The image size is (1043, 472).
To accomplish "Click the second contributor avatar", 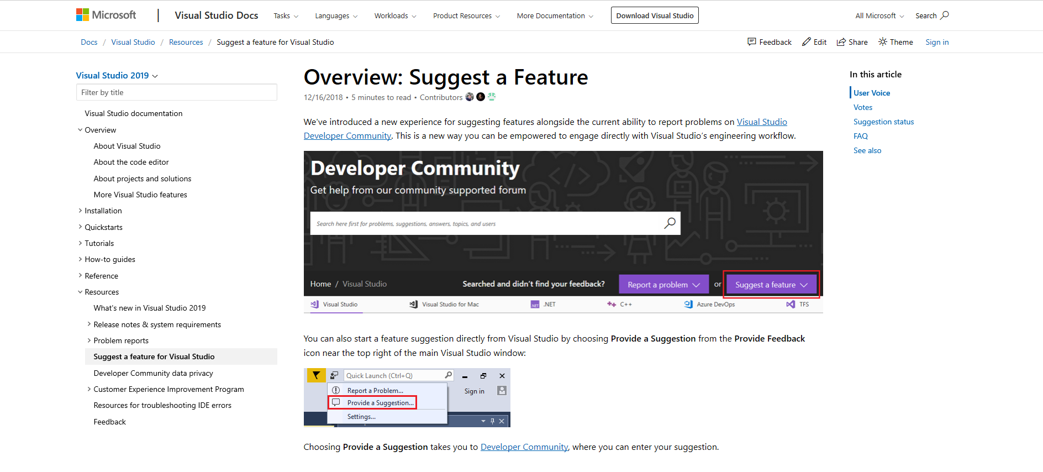I will click(x=481, y=97).
